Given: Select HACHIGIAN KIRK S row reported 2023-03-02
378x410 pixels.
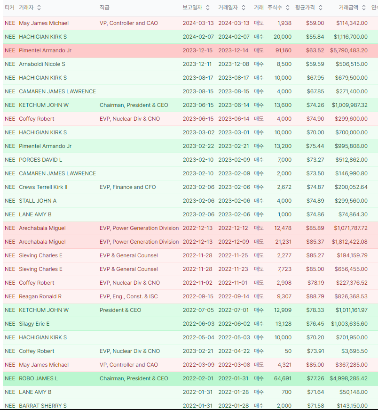Looking at the screenshot, I should coord(190,132).
